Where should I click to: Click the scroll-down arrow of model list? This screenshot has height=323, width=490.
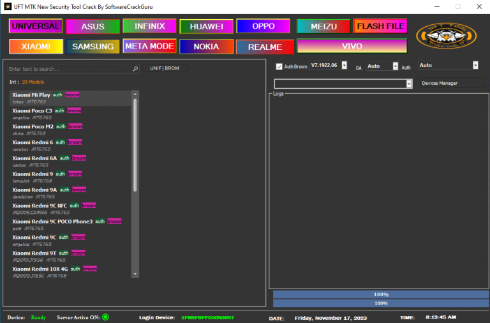[135, 274]
